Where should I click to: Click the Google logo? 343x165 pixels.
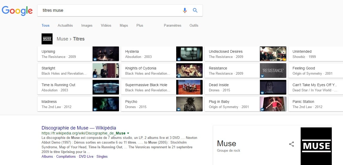(17, 10)
